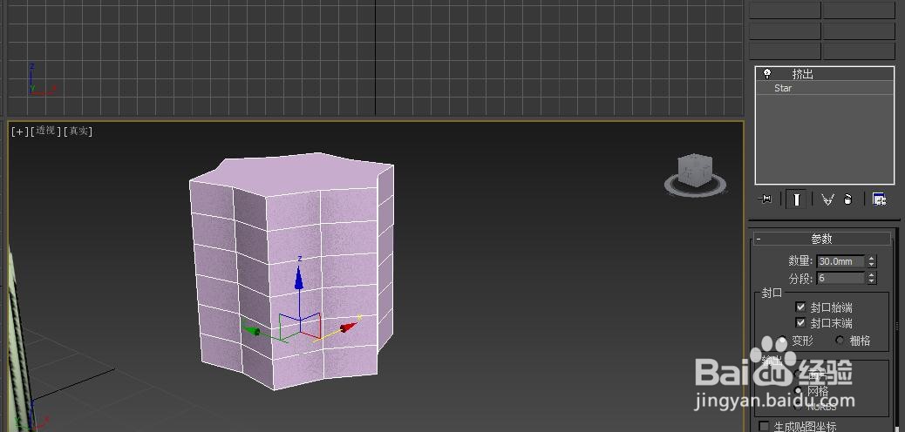Open the [+] viewport menu

coord(19,131)
